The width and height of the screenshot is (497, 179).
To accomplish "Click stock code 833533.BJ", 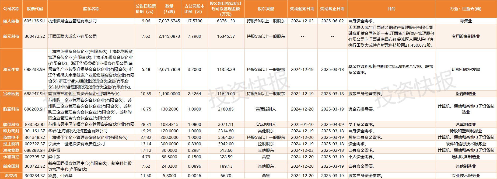I will tap(35, 125).
